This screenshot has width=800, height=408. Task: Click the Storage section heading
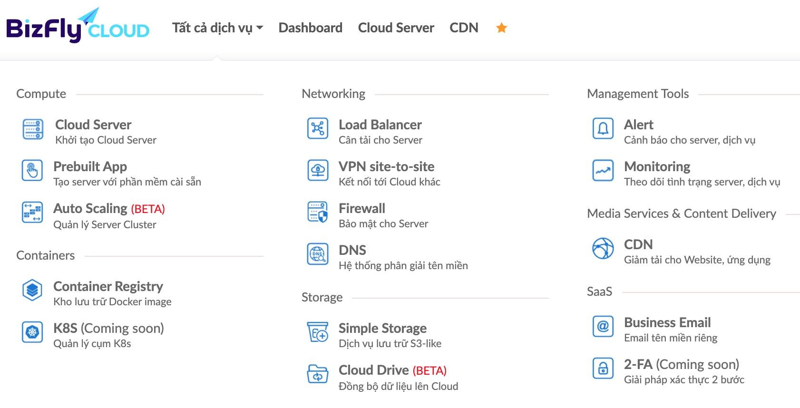pos(322,297)
